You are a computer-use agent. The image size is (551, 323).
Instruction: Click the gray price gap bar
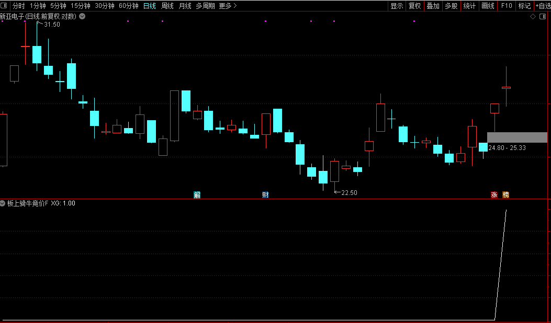click(518, 137)
